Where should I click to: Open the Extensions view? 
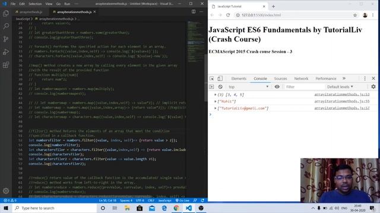[6, 64]
